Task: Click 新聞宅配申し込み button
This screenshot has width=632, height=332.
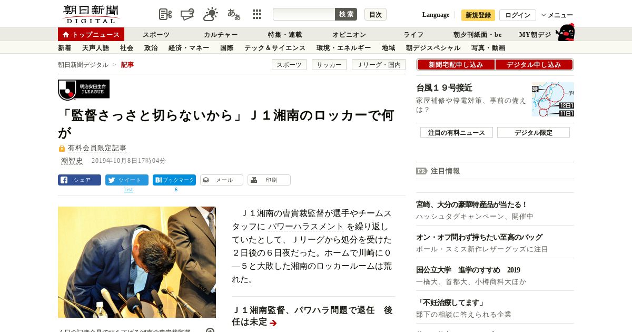Action: coord(456,65)
